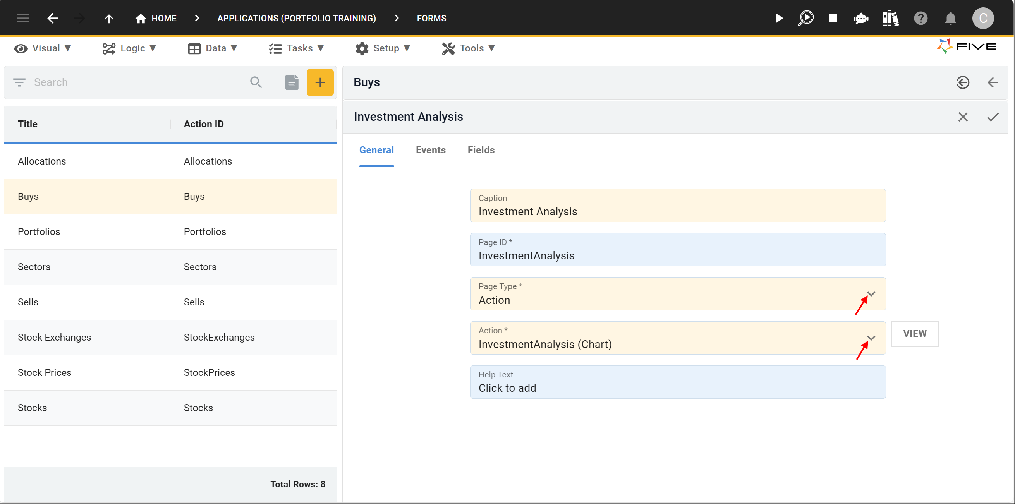The height and width of the screenshot is (504, 1015).
Task: Click the VIEW button
Action: pos(915,334)
